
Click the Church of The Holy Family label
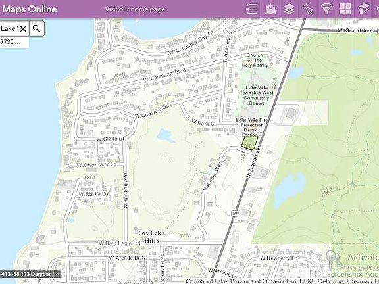click(255, 60)
